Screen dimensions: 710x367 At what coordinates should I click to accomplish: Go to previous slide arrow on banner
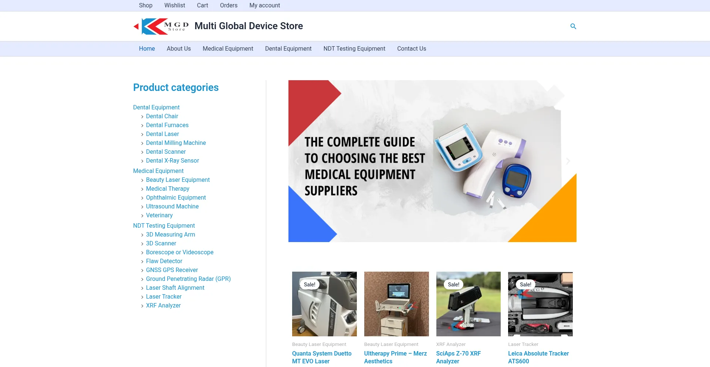(x=297, y=161)
